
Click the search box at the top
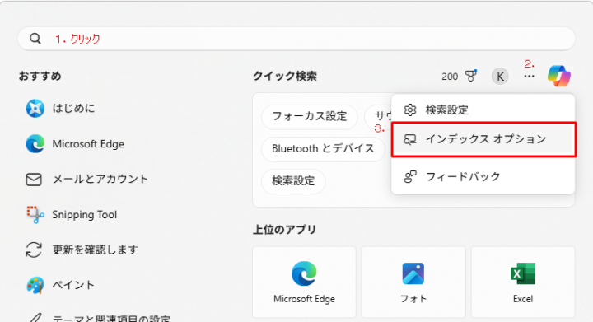pos(296,39)
